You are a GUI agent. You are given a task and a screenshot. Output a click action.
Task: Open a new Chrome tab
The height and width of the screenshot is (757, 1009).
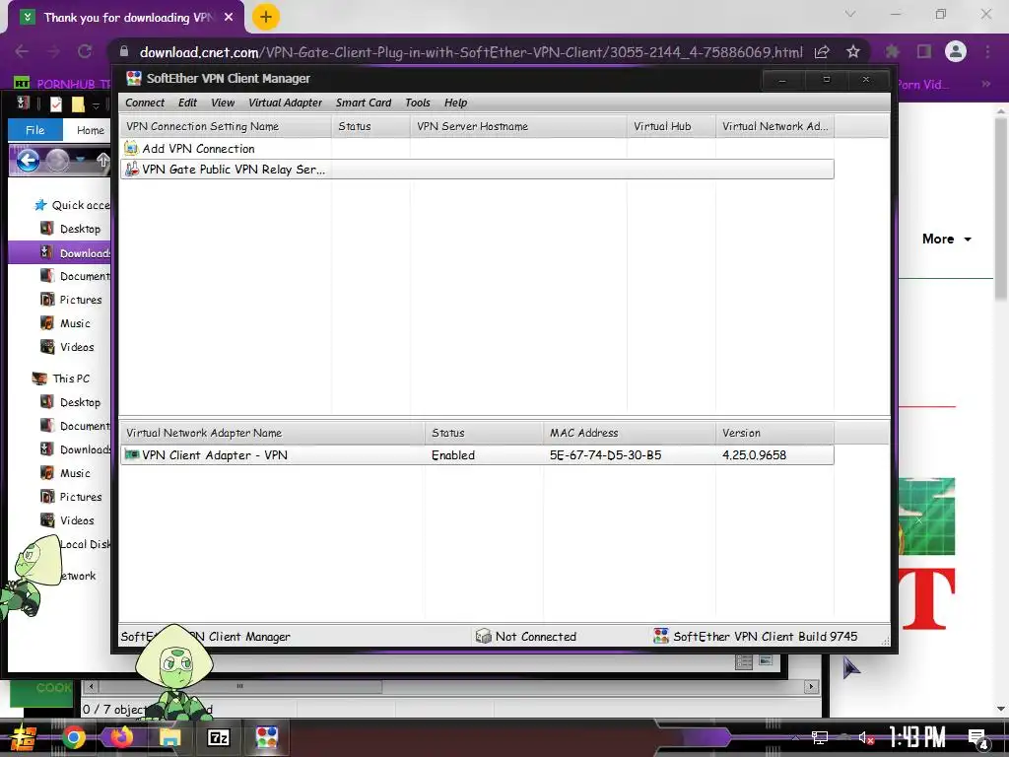[x=266, y=17]
